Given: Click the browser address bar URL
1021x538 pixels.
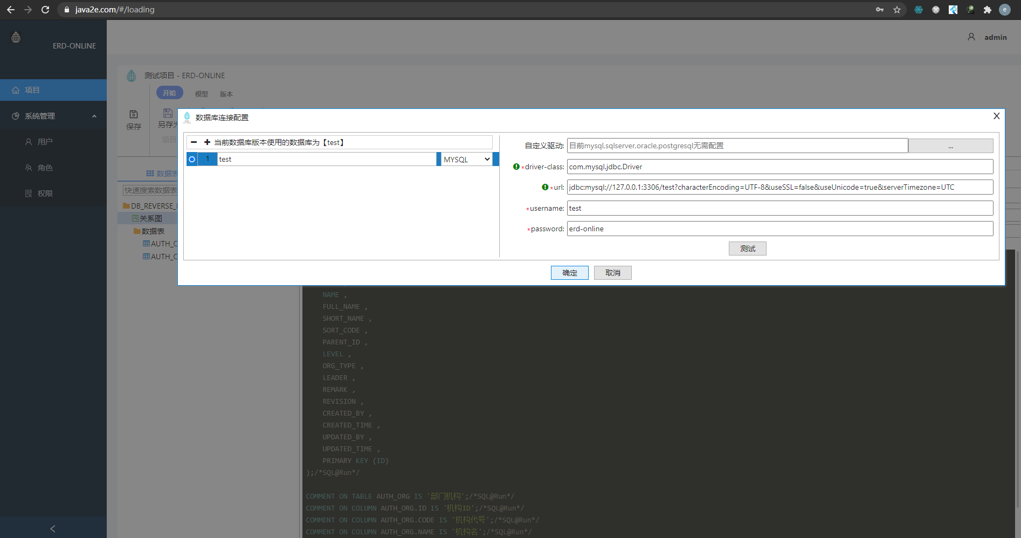Looking at the screenshot, I should coord(115,10).
